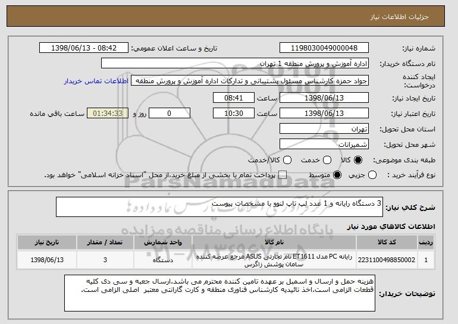The height and width of the screenshot is (324, 458).
Task: Click the need date cell 1398/06/13 in table
Action: (x=47, y=260)
